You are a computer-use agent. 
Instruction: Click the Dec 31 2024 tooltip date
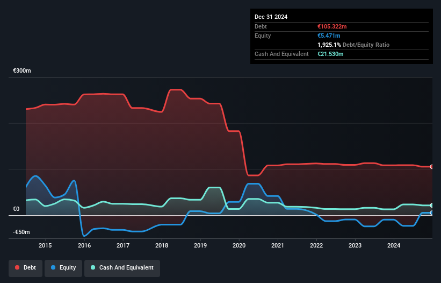coord(271,17)
